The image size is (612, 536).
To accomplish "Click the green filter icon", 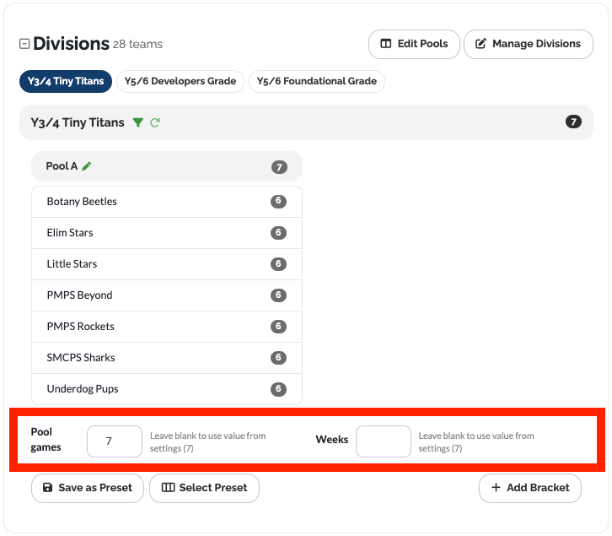I will coord(138,122).
